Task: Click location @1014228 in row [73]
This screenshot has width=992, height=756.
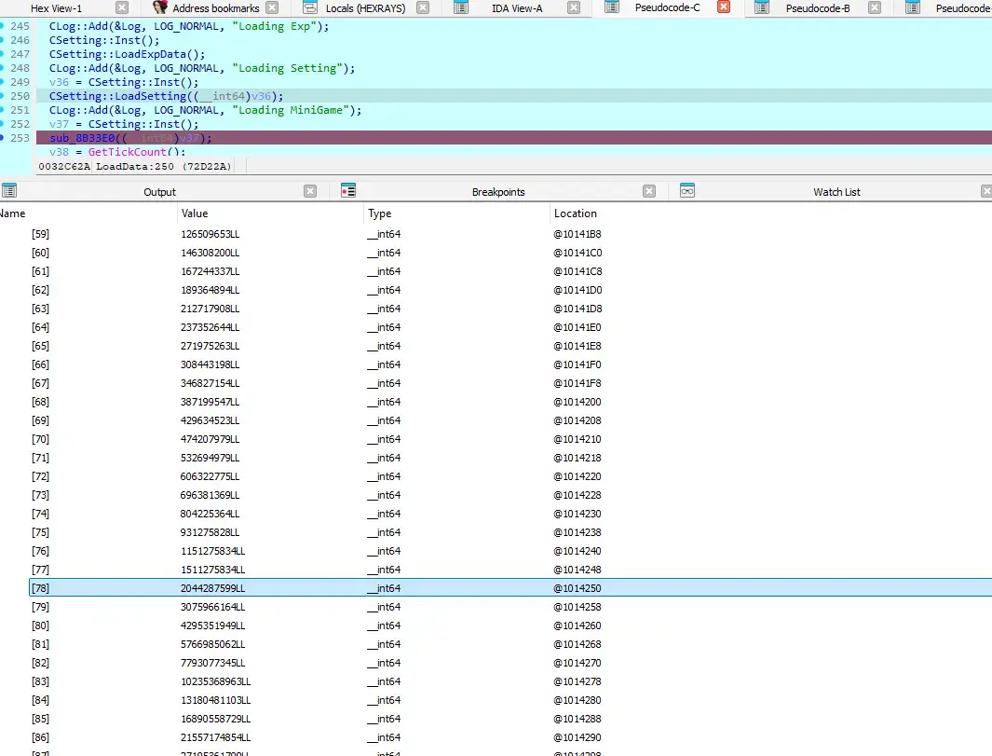Action: 578,495
